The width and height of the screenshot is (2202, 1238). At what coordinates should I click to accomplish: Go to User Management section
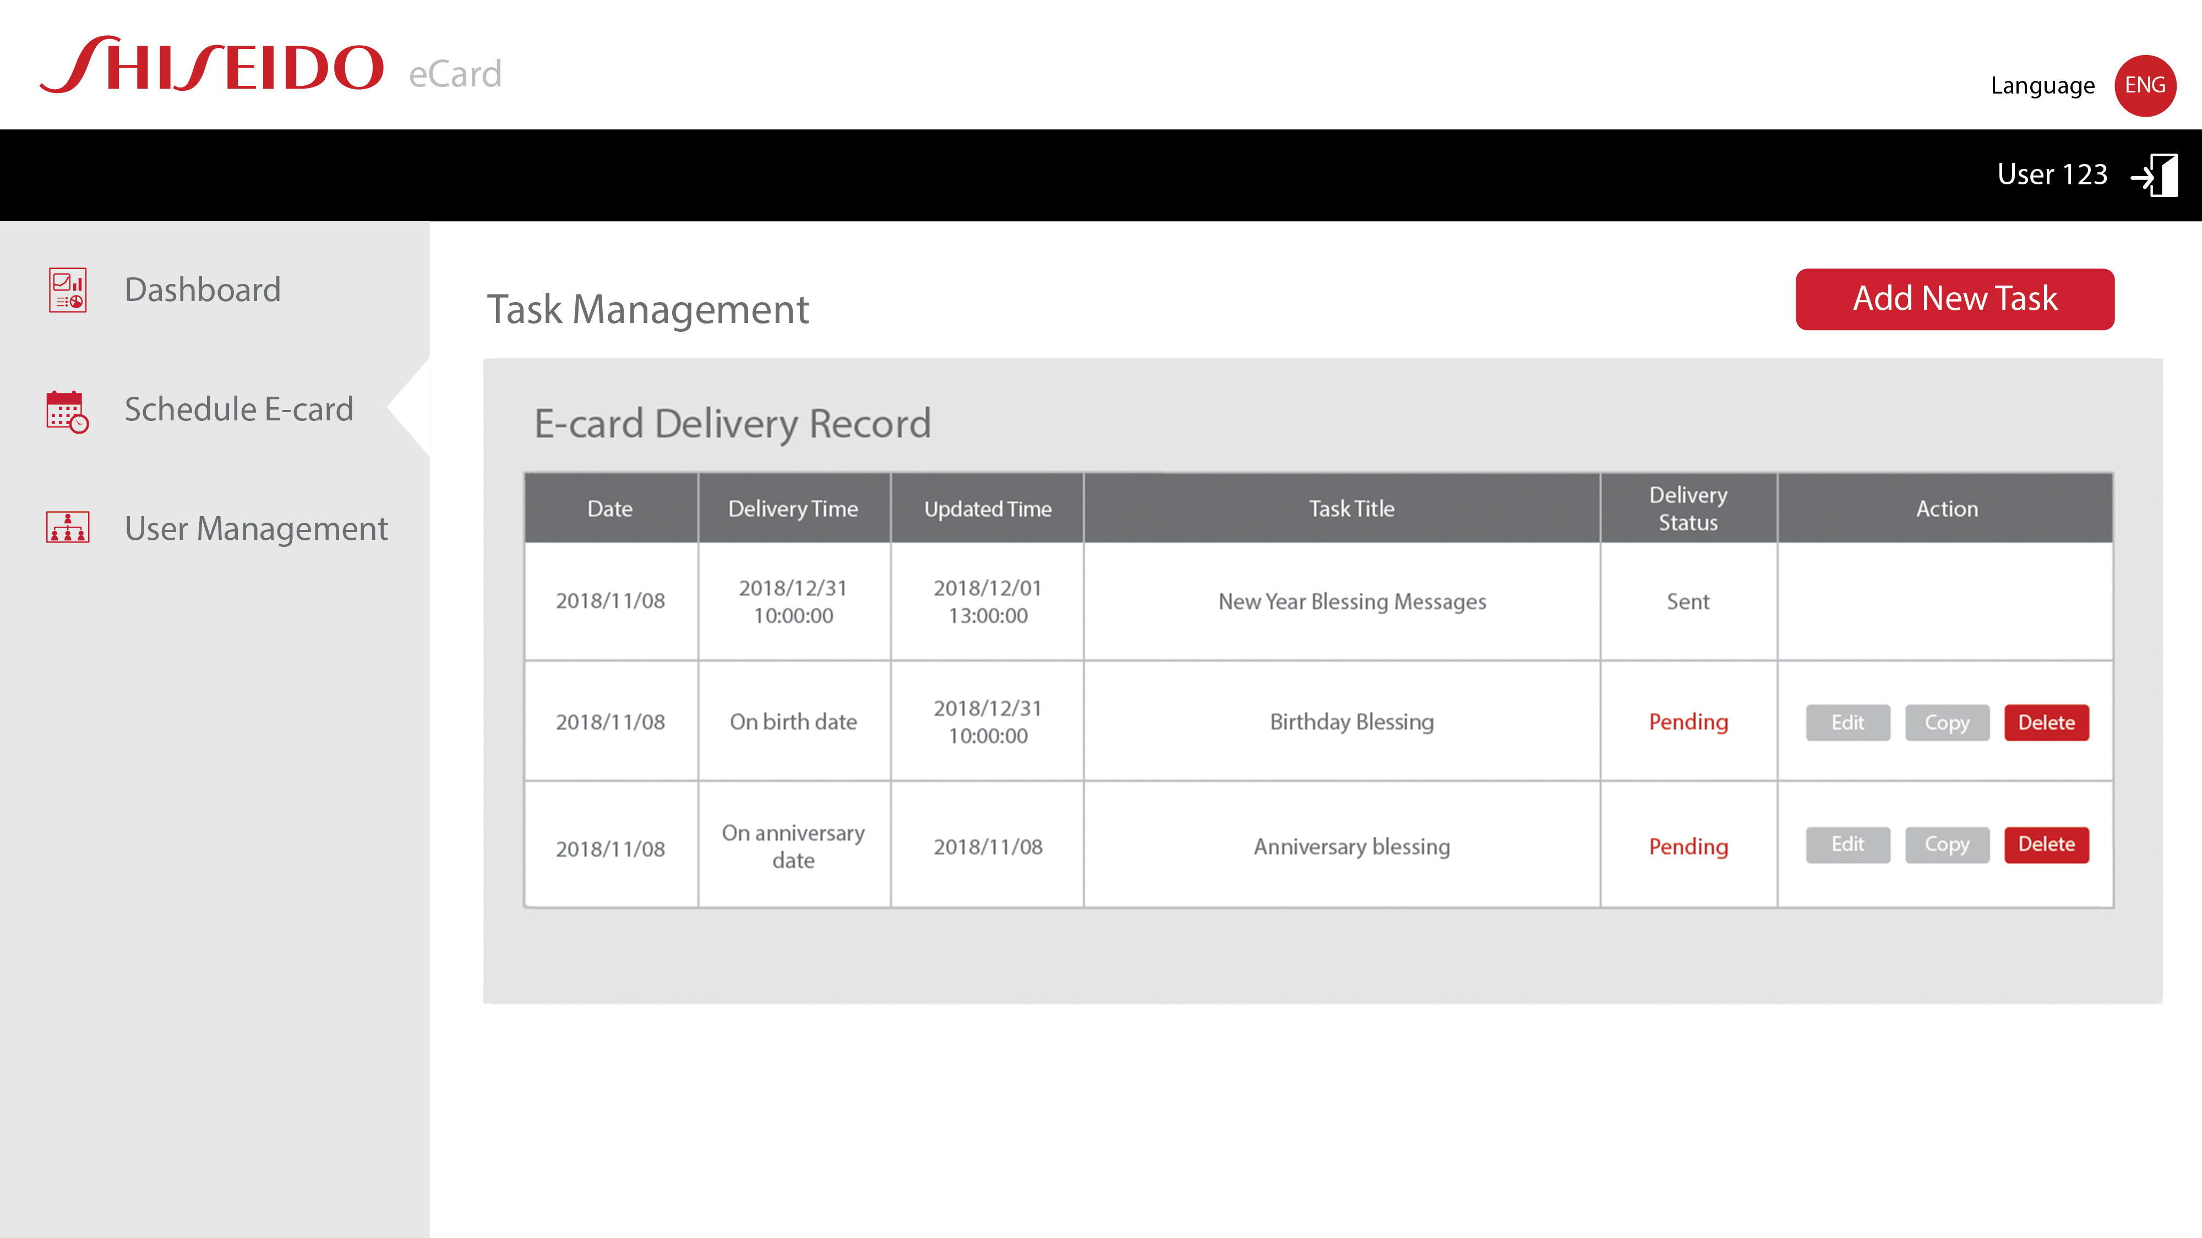tap(255, 529)
